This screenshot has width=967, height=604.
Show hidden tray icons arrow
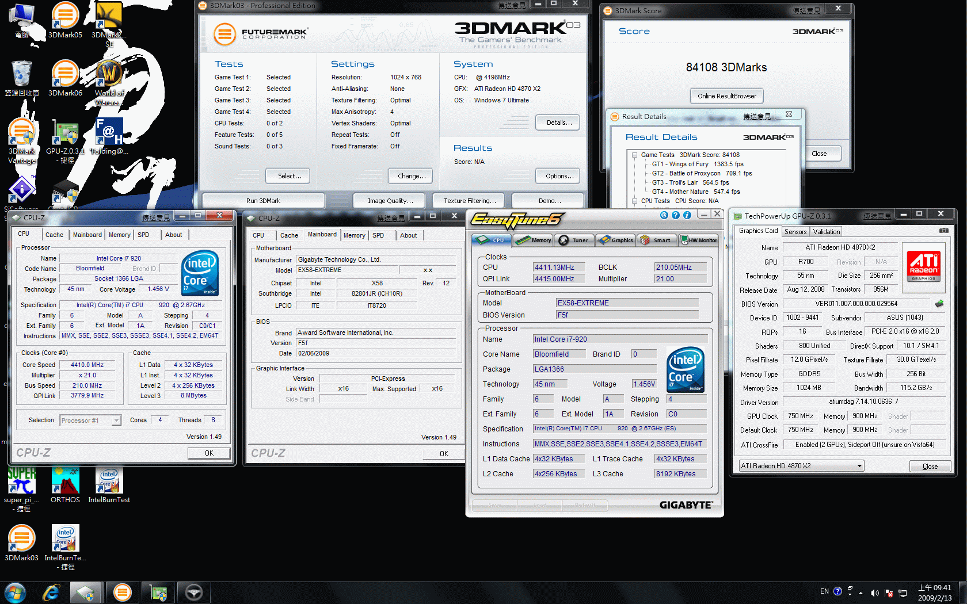[x=861, y=592]
